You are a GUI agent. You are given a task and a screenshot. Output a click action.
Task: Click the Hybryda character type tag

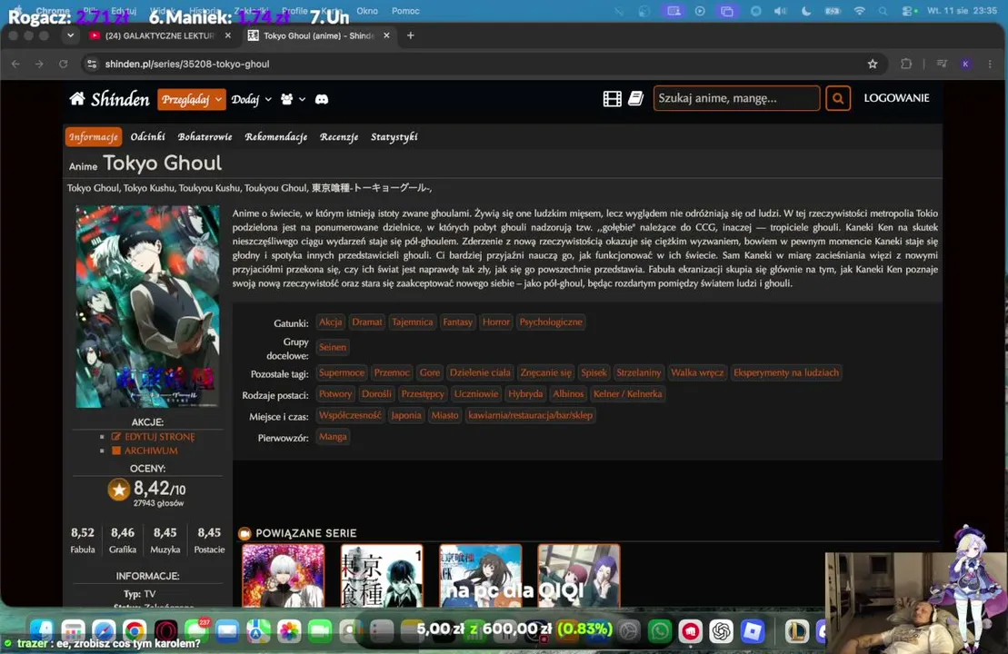(x=525, y=394)
